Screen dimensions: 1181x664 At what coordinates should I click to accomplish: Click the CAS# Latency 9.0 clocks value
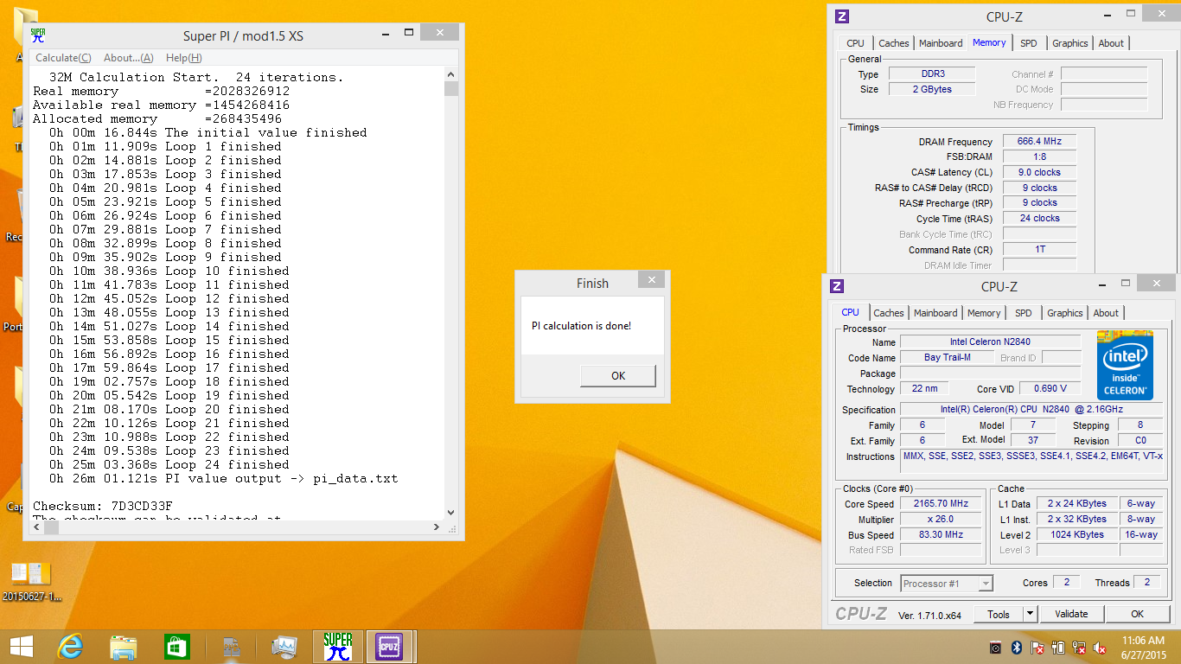click(1039, 172)
